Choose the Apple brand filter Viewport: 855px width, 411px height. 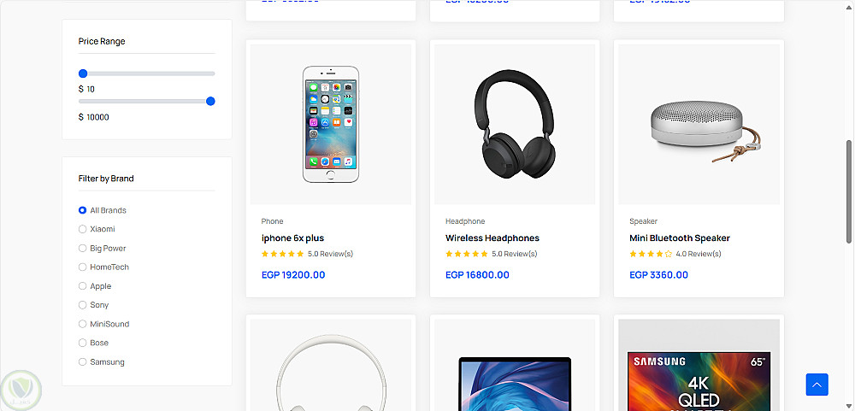(83, 286)
